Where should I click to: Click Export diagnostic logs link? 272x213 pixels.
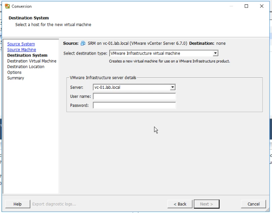coord(54,204)
